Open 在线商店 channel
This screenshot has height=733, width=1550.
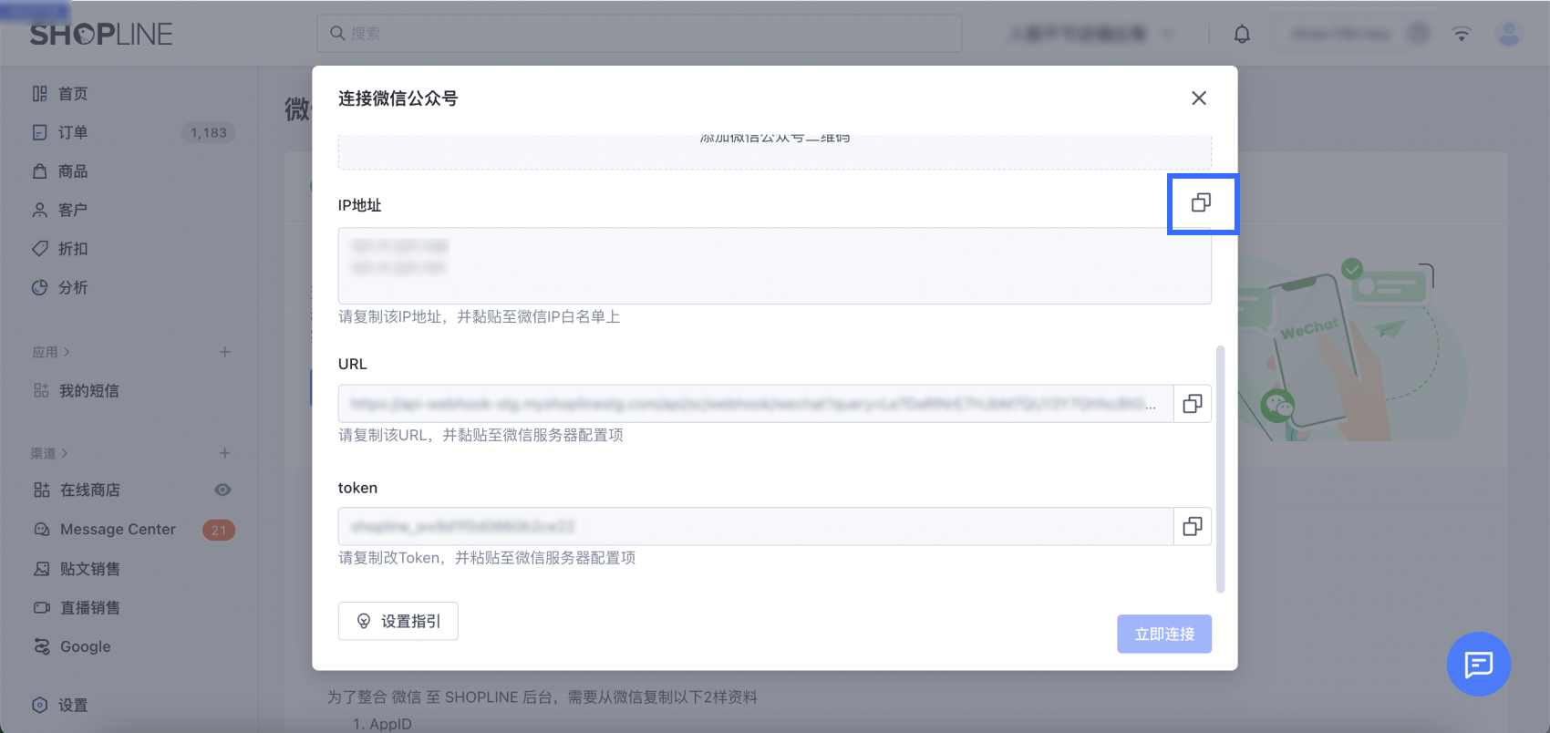(x=89, y=490)
